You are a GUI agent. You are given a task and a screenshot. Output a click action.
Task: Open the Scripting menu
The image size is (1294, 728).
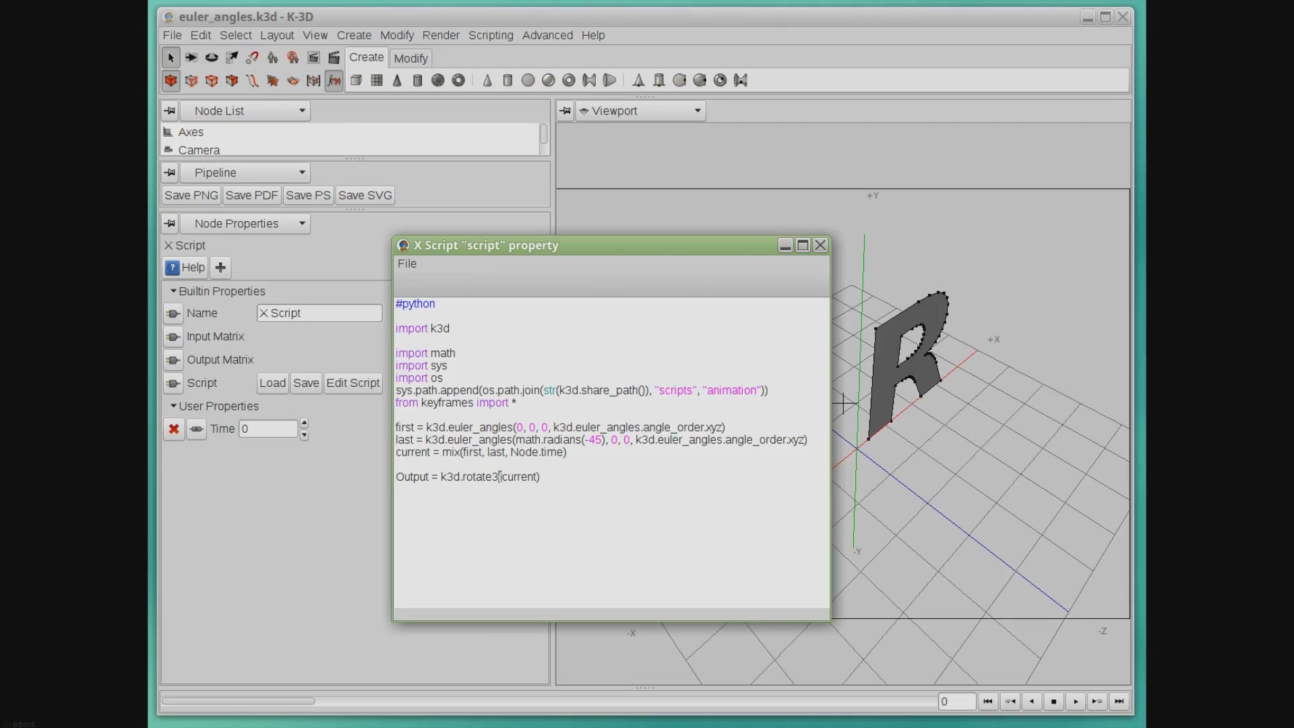click(491, 35)
